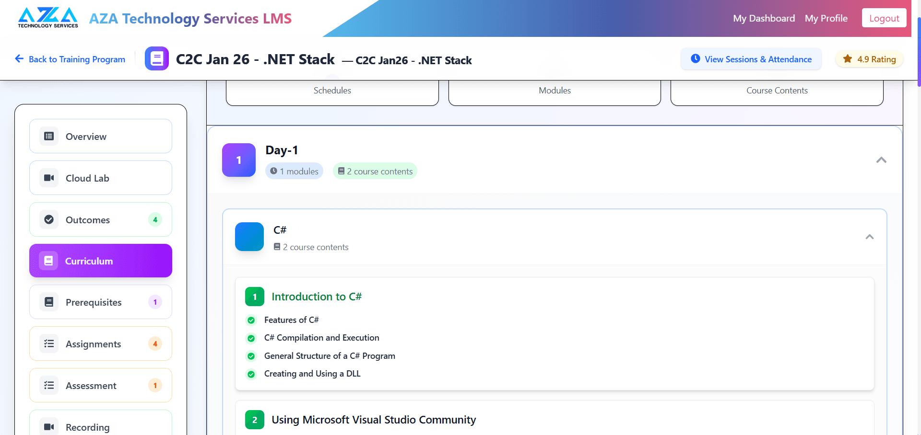Click the Features of C# topic

tap(291, 320)
